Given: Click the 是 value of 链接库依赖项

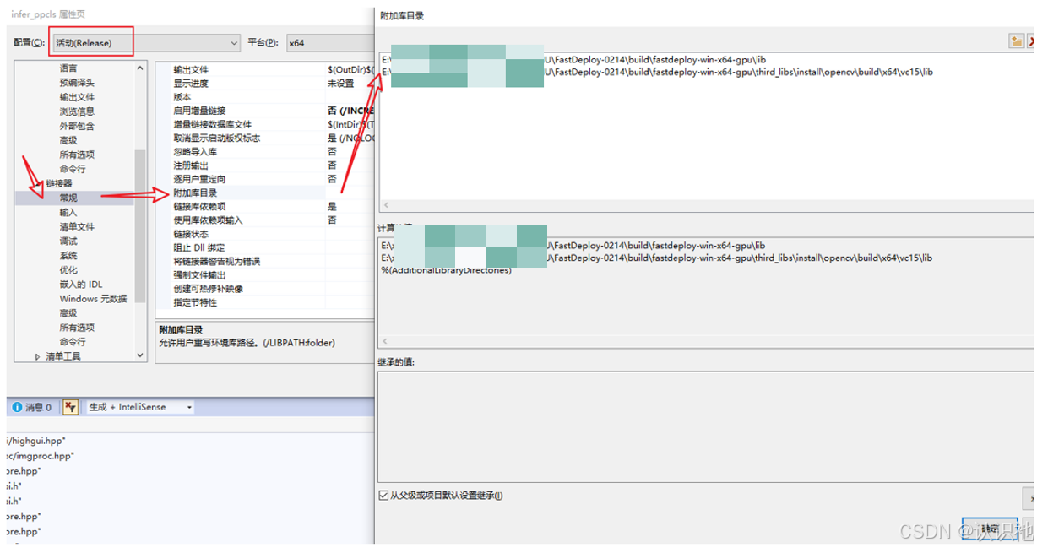Looking at the screenshot, I should pos(332,206).
